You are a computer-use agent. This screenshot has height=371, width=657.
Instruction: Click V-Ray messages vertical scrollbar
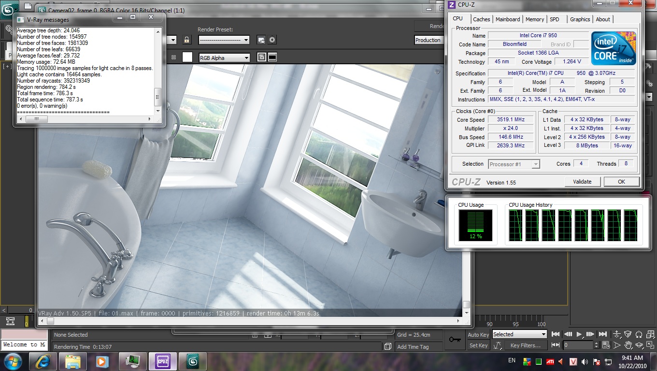click(157, 71)
